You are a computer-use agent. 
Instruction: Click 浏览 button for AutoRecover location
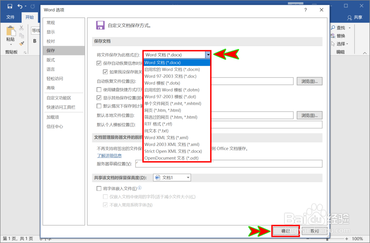(x=309, y=81)
